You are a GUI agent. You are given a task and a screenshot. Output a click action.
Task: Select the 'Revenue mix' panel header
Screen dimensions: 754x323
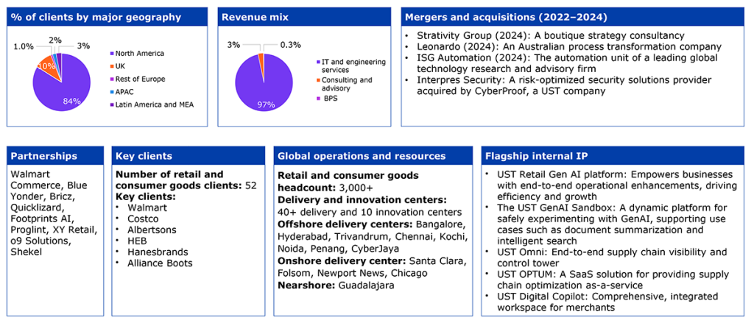pyautogui.click(x=304, y=18)
